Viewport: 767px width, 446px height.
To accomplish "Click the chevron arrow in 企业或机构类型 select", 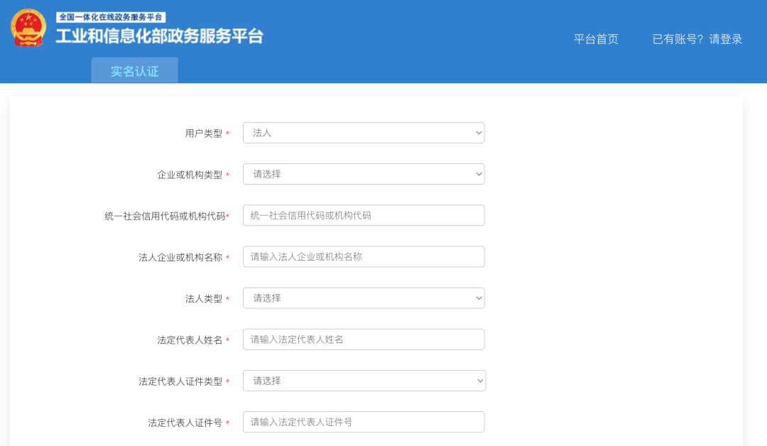I will 479,174.
